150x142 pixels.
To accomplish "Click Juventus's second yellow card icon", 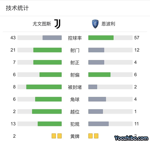I will 59,136.
